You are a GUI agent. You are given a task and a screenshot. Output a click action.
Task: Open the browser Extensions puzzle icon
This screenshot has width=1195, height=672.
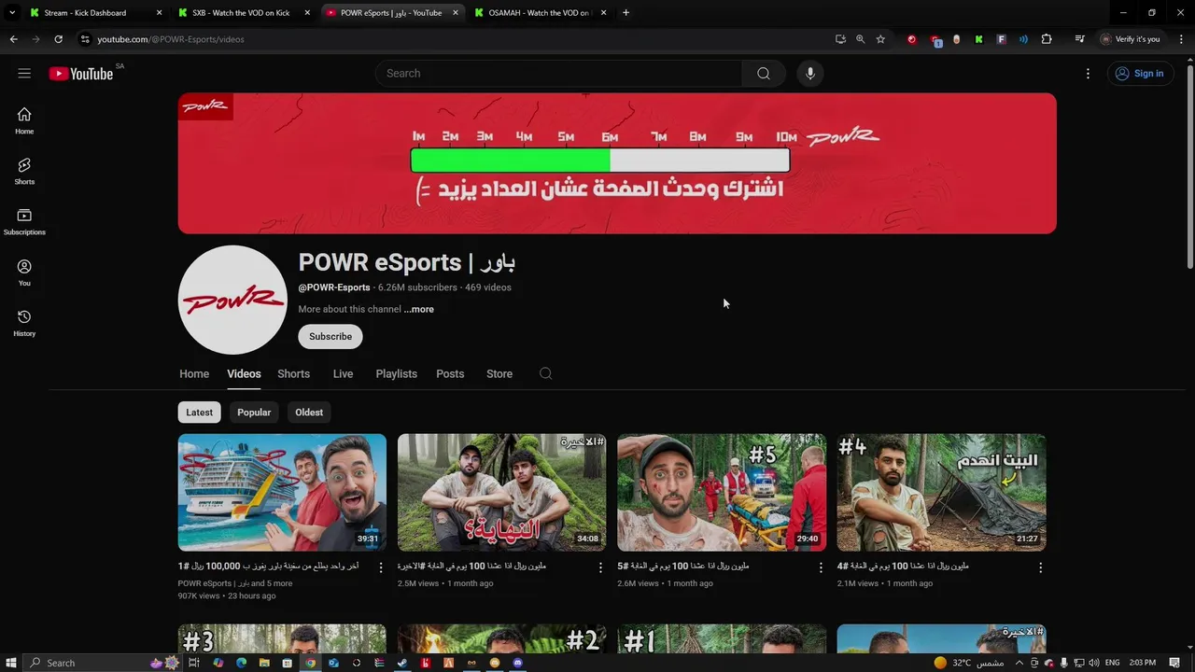1047,39
